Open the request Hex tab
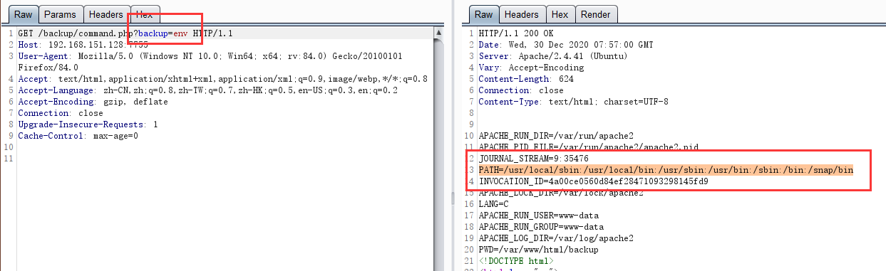The height and width of the screenshot is (271, 886). [x=145, y=14]
